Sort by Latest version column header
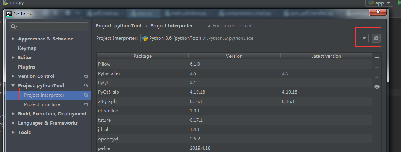Viewport: 401px width, 152px height. 326,56
